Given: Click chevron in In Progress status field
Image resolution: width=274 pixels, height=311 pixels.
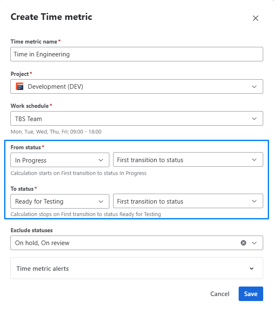Looking at the screenshot, I should click(101, 160).
